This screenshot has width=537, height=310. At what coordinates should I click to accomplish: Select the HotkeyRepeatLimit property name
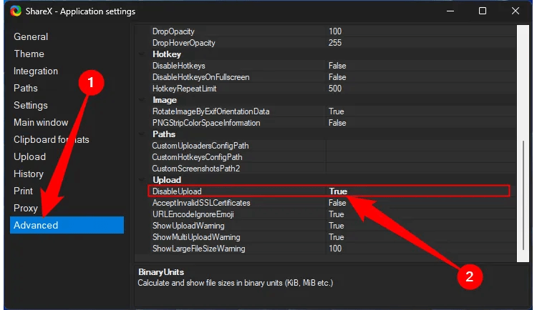click(x=184, y=89)
